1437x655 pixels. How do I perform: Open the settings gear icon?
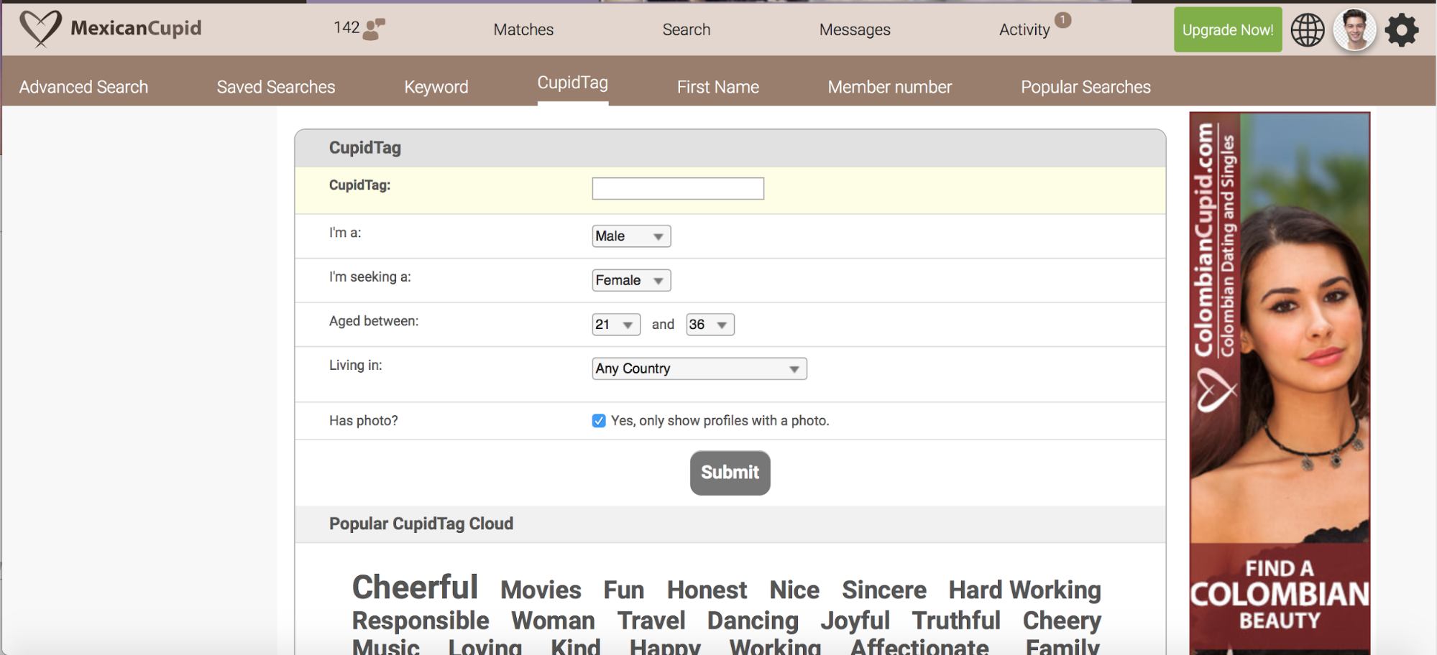click(x=1401, y=30)
